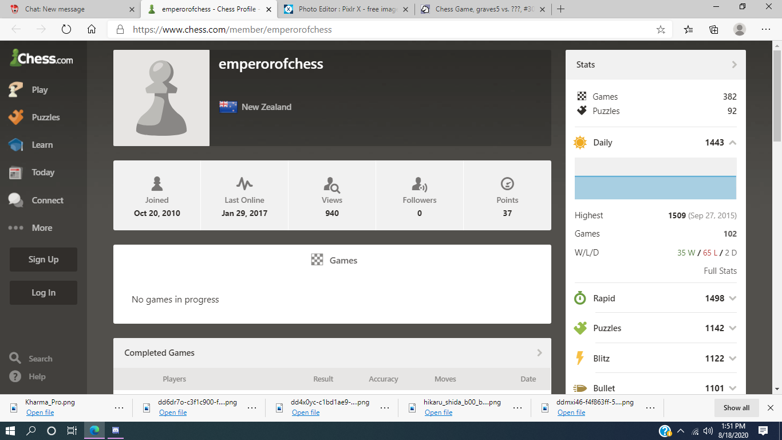The width and height of the screenshot is (782, 440).
Task: Open file for hikaru_shida_b00_b....png download
Action: (439, 412)
